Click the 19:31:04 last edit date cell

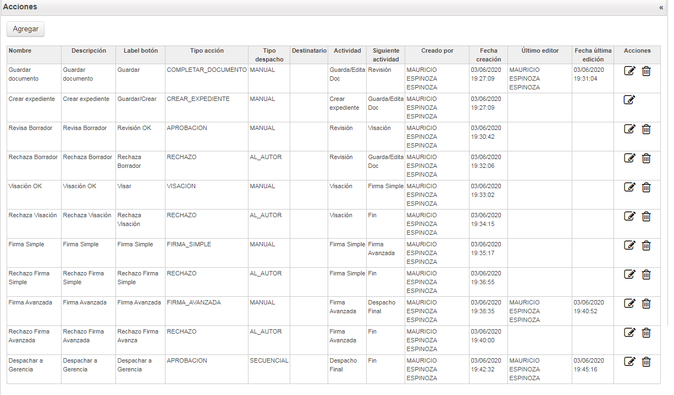593,78
